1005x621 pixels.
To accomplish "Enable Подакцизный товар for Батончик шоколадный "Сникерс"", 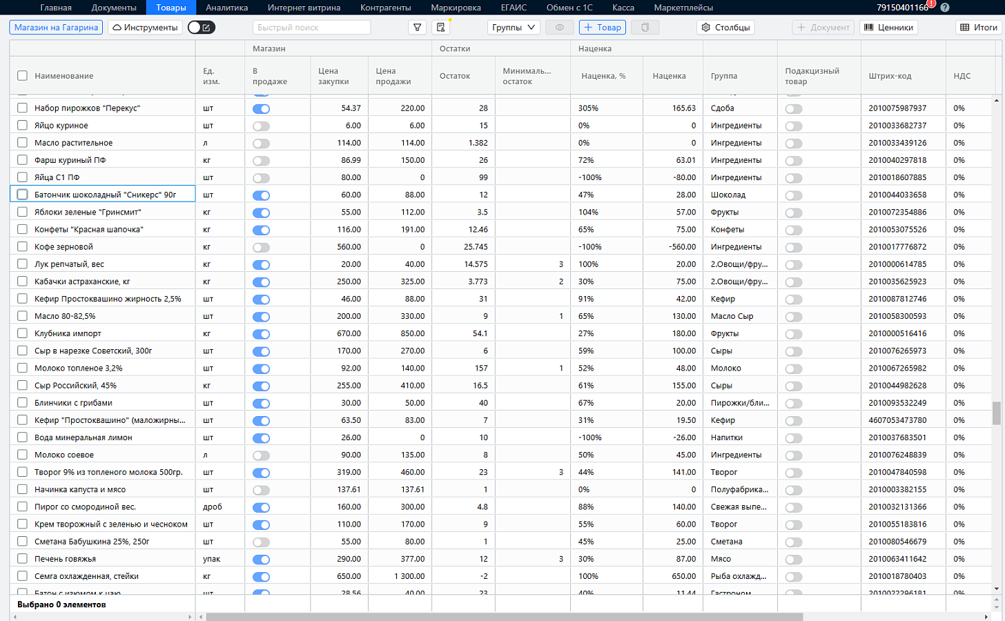I will tap(794, 195).
